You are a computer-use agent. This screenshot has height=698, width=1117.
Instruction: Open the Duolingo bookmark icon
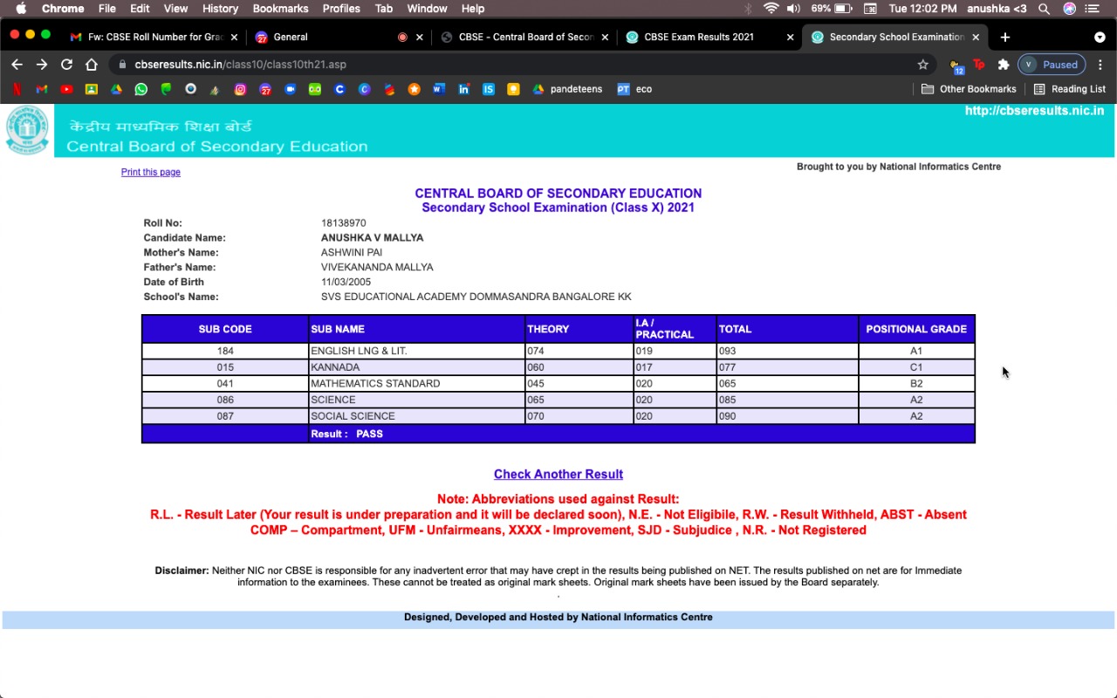tap(315, 89)
